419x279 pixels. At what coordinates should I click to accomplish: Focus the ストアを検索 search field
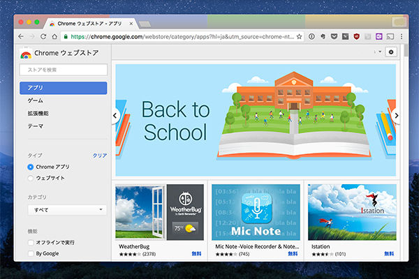[x=64, y=70]
